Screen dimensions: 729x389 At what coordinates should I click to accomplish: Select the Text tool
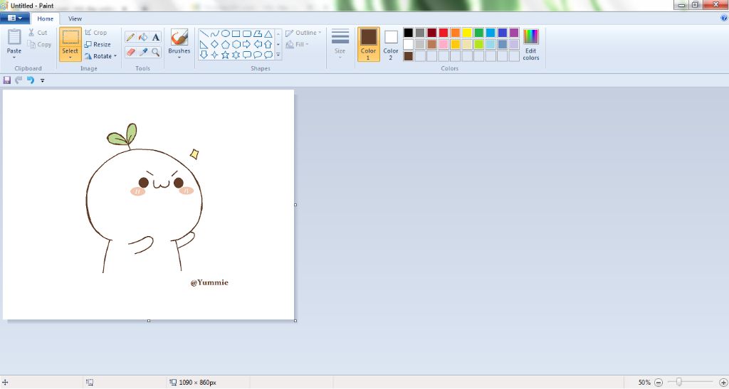(156, 38)
